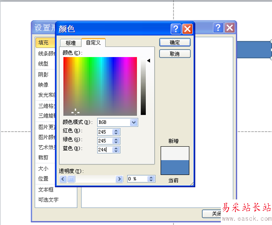
Task: Open 发光和柔化边缘 category in sidebar
Action: [46, 95]
